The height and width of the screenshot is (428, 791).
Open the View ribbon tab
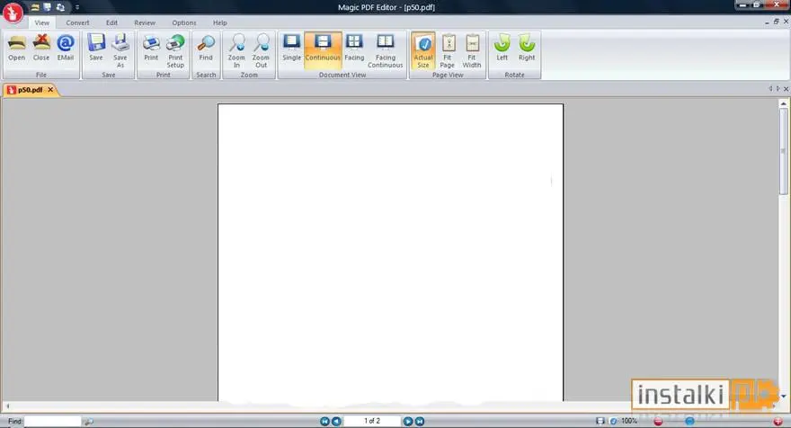[42, 22]
